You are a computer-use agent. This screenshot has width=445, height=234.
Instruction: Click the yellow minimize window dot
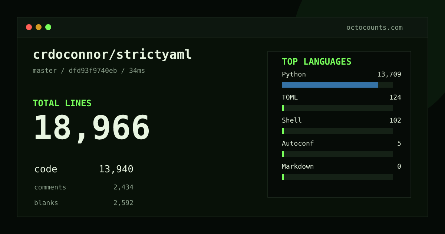point(39,27)
